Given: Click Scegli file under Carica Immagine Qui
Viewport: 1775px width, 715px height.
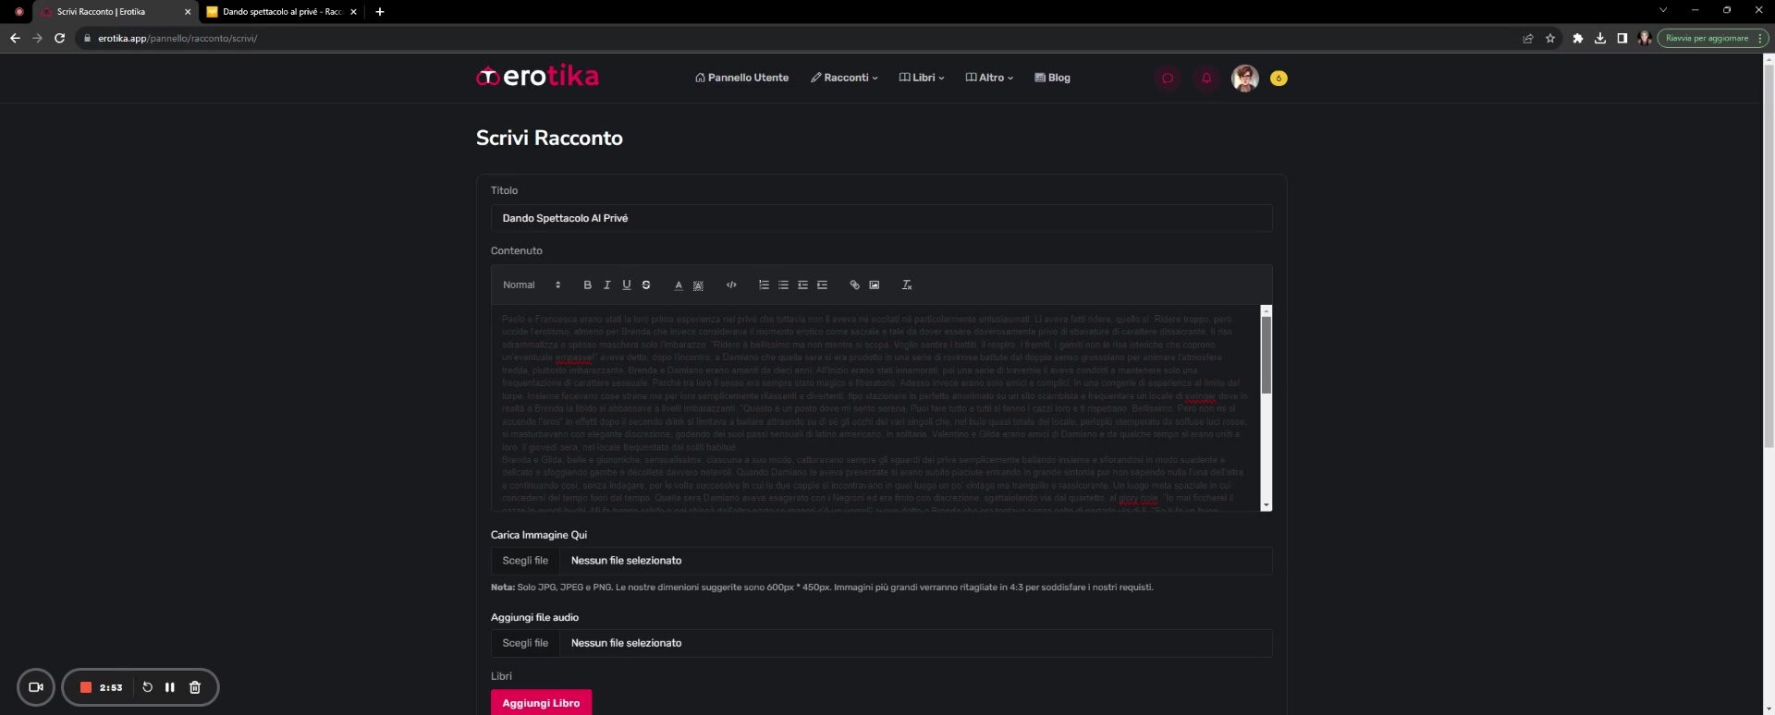Looking at the screenshot, I should 525,561.
